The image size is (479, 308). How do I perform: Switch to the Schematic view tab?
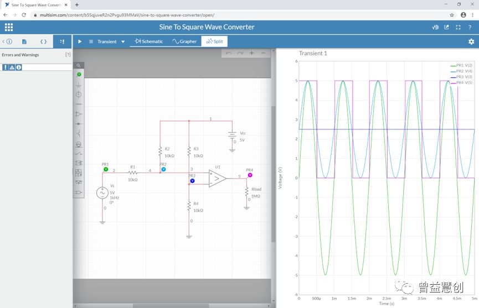tap(149, 41)
